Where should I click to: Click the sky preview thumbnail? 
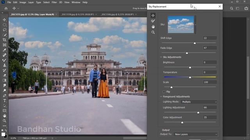tap(181, 24)
